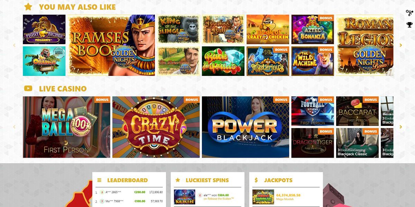Launch the Piggy Riches Megaways slot
The width and height of the screenshot is (415, 207).
44,29
